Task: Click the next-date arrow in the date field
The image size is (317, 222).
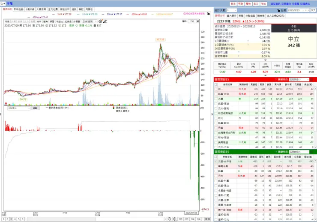Action: point(308,10)
